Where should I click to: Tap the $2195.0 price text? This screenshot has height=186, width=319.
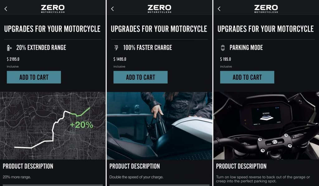pos(13,59)
